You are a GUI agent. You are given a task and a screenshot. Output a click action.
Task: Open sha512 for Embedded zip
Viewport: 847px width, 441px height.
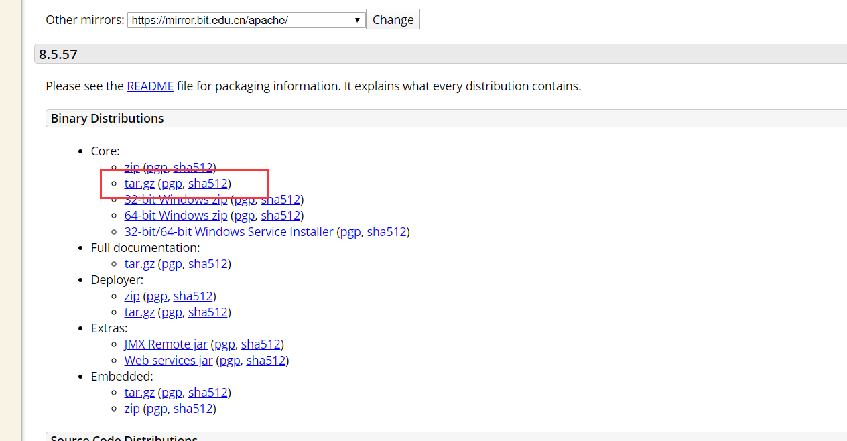193,409
